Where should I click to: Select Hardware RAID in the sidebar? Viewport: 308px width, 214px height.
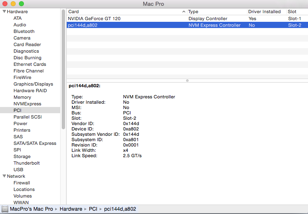30,91
